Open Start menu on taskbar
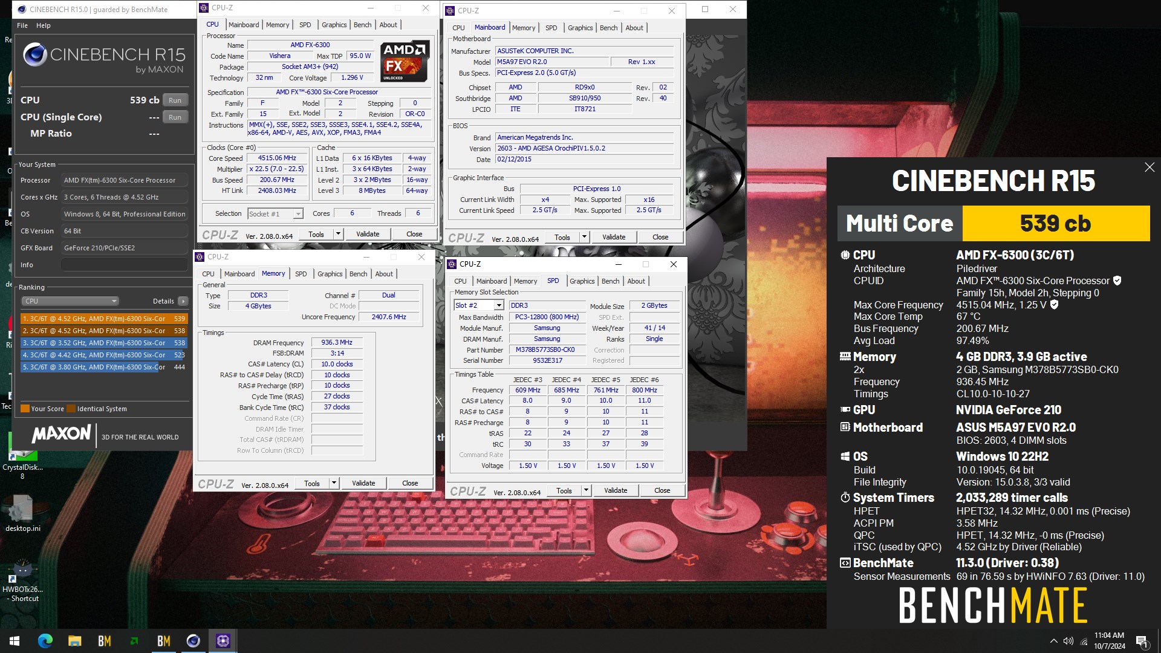This screenshot has width=1161, height=653. point(15,641)
